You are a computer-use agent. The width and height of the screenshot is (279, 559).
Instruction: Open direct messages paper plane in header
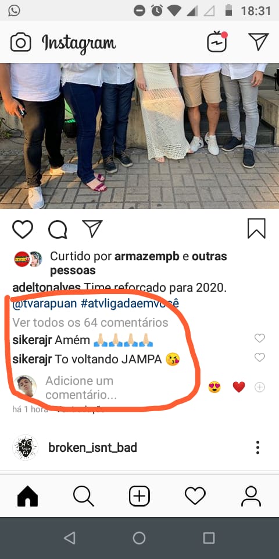pyautogui.click(x=258, y=42)
